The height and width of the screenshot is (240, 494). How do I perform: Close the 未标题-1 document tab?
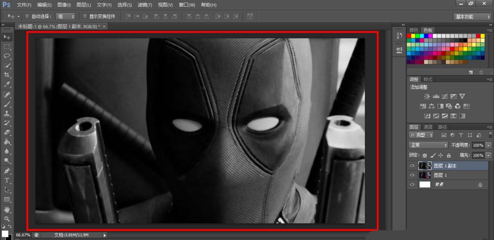point(104,26)
